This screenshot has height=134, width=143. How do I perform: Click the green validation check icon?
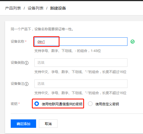click(x=133, y=42)
